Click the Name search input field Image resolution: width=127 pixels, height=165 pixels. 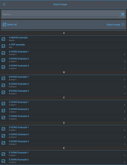tap(61, 14)
